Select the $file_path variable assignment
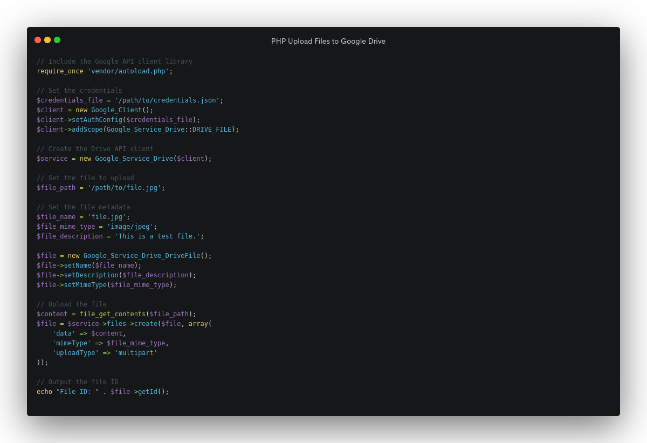 (x=56, y=187)
